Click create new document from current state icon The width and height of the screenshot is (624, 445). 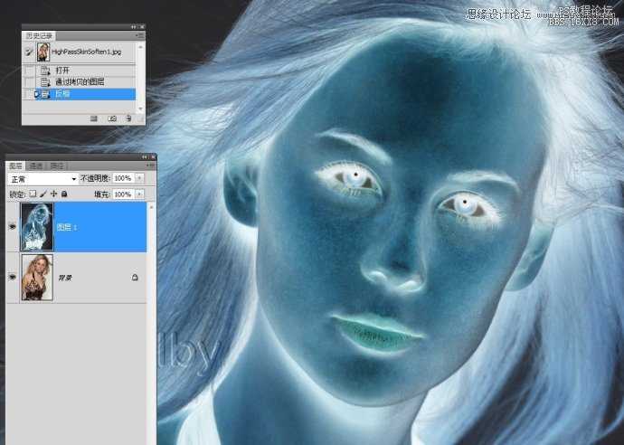95,118
